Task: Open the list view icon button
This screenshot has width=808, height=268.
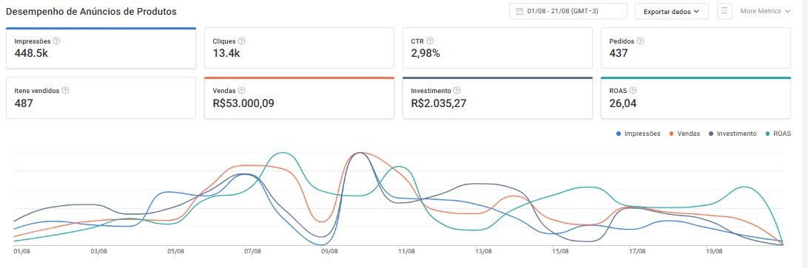Action: click(x=724, y=11)
